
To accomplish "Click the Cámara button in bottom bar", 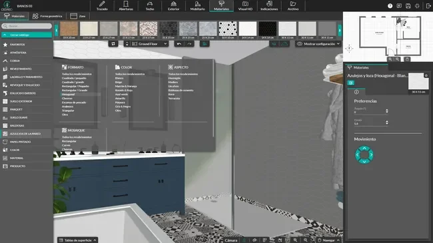I will 231,240.
